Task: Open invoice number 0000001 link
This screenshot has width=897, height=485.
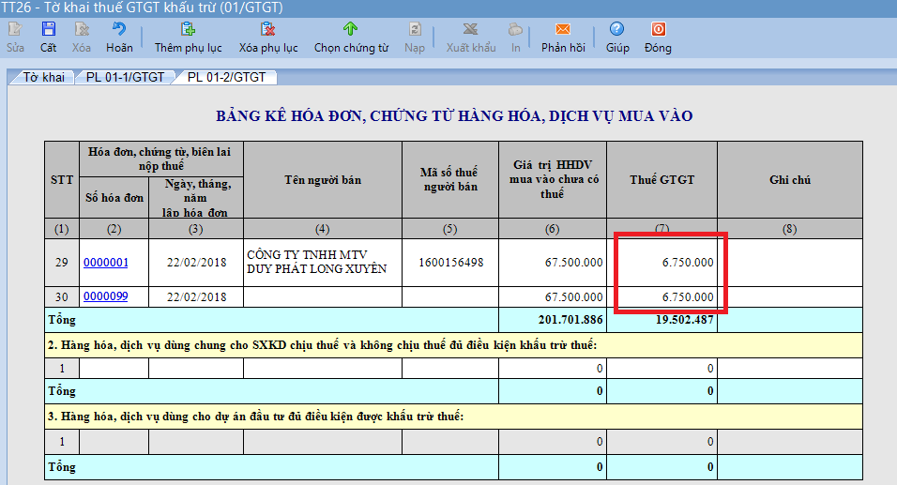Action: [x=106, y=263]
